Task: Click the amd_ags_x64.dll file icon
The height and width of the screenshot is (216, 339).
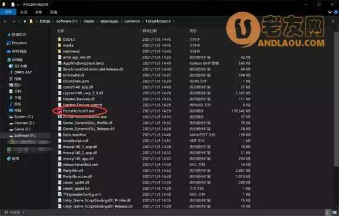Action: tap(60, 57)
